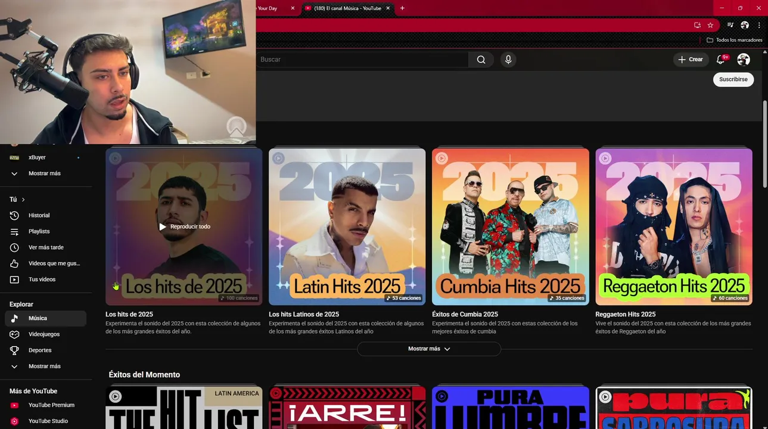768x429 pixels.
Task: Open Reggaeton Hits 2025 title link
Action: (626, 315)
